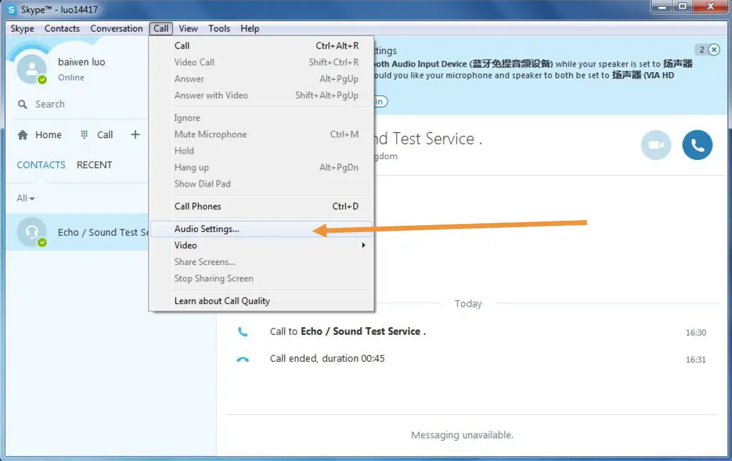
Task: Switch to the CONTACTS tab
Action: point(41,165)
